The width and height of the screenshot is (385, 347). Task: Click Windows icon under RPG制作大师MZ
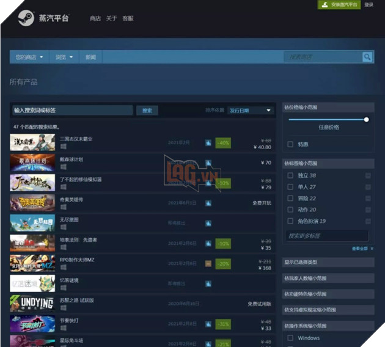tap(64, 267)
